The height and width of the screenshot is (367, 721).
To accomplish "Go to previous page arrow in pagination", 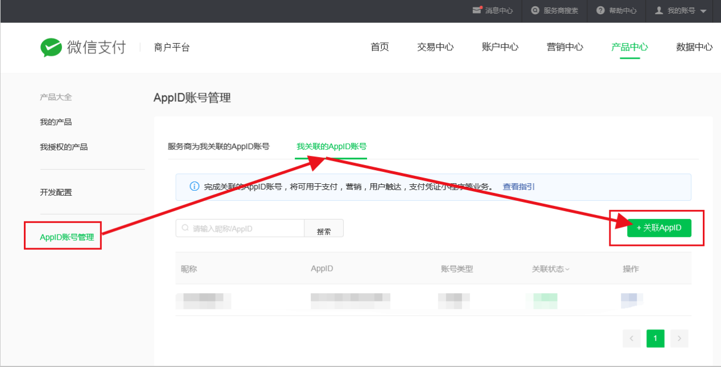I will tap(632, 339).
